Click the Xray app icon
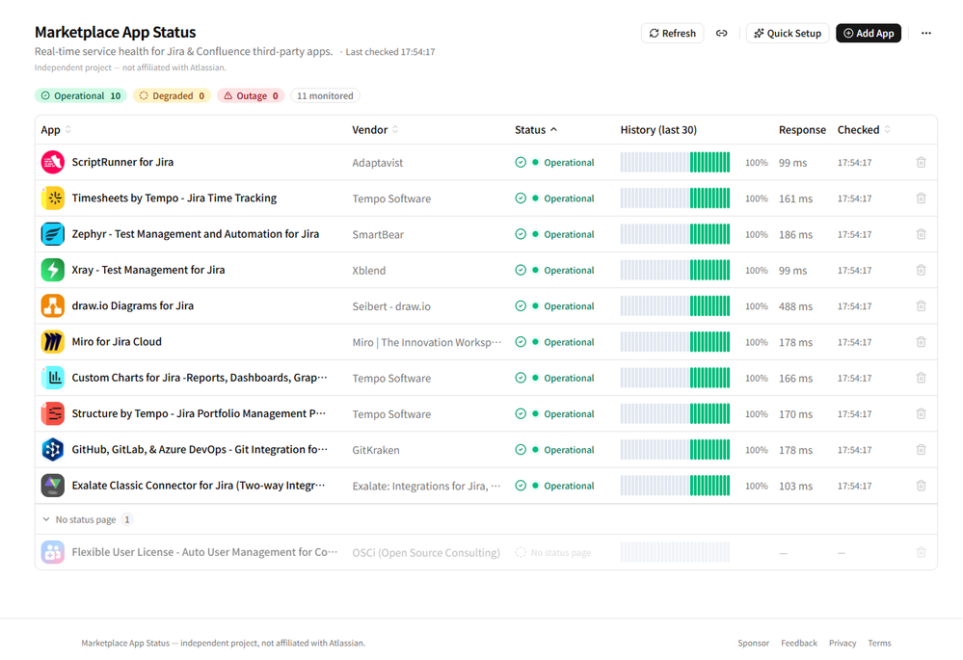Image resolution: width=963 pixels, height=660 pixels. 53,270
